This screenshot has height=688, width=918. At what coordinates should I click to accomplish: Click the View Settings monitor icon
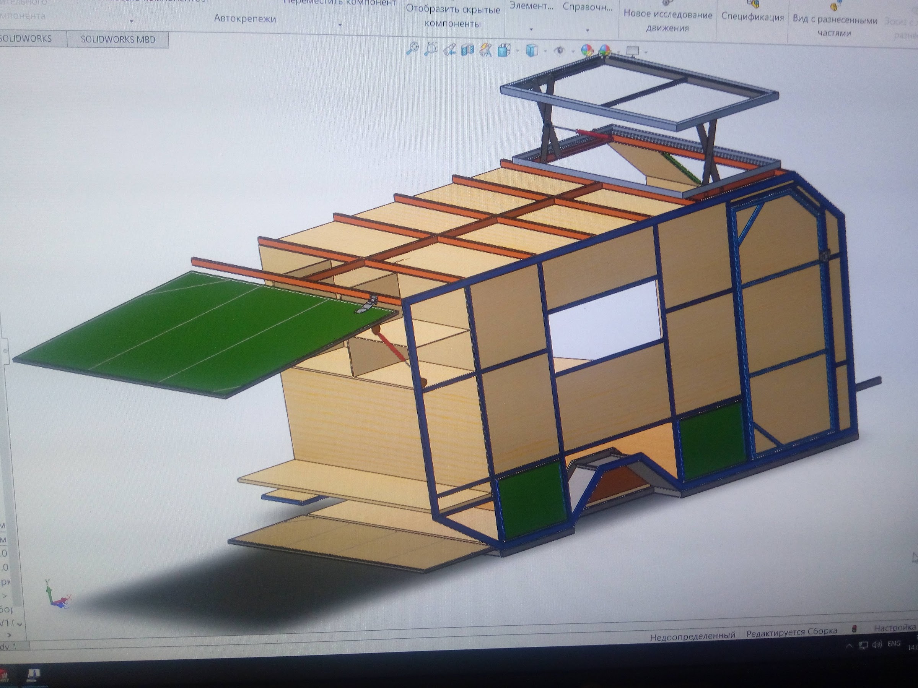click(633, 52)
